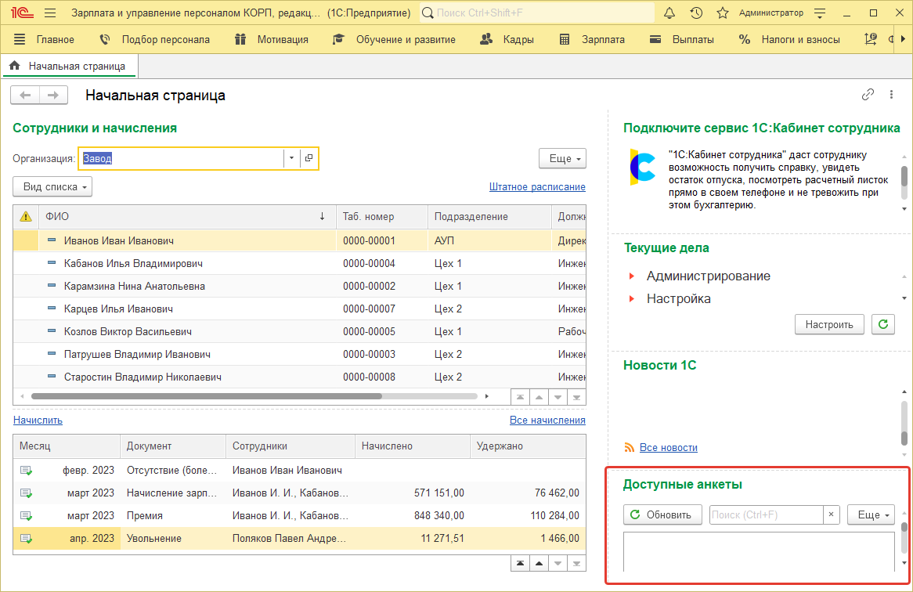Open favorites star icon

coord(723,13)
